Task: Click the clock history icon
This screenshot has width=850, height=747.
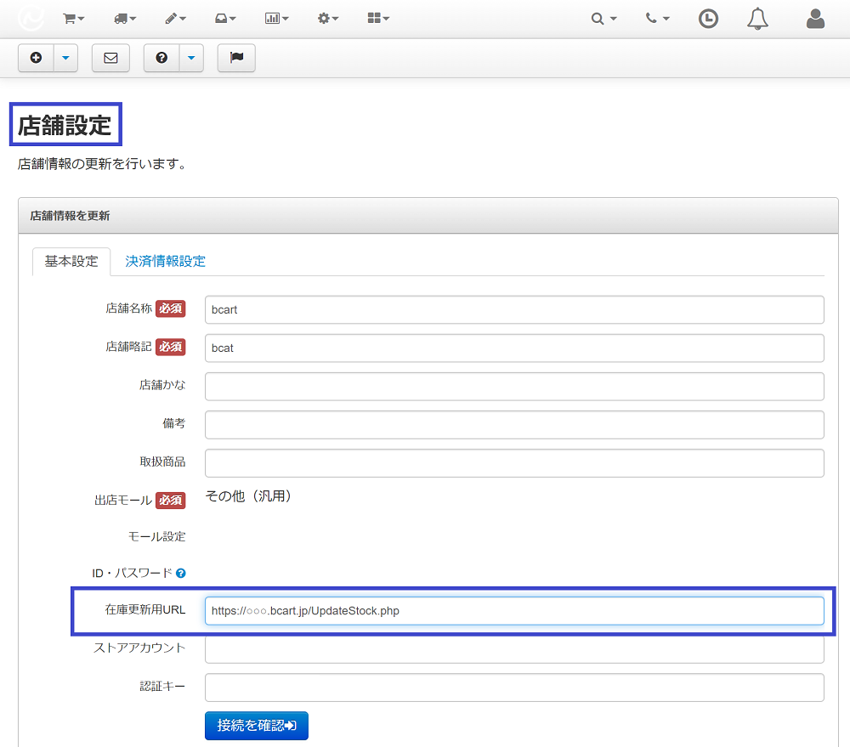Action: [708, 19]
